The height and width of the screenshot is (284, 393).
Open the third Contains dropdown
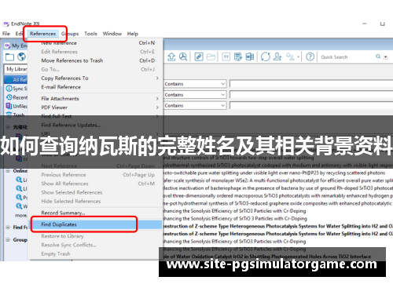[x=195, y=106]
